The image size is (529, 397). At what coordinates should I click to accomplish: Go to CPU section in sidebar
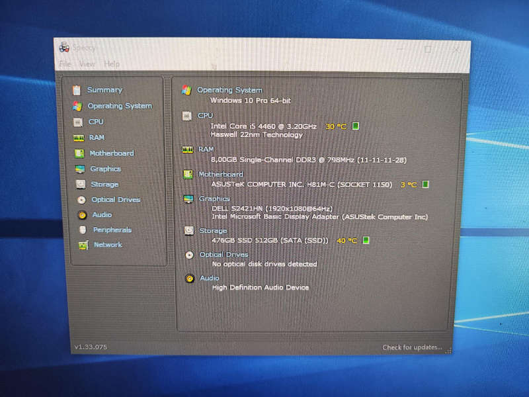[x=96, y=122]
